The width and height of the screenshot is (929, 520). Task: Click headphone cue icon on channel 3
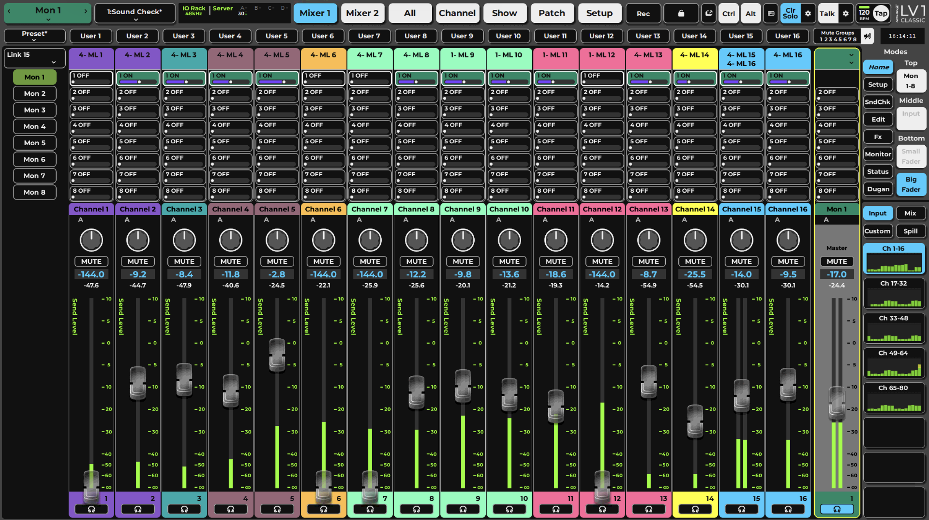[x=184, y=509]
